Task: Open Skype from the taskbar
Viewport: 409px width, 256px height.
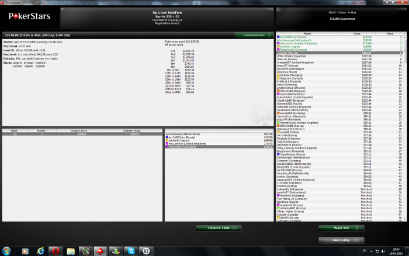Action: pyautogui.click(x=131, y=251)
